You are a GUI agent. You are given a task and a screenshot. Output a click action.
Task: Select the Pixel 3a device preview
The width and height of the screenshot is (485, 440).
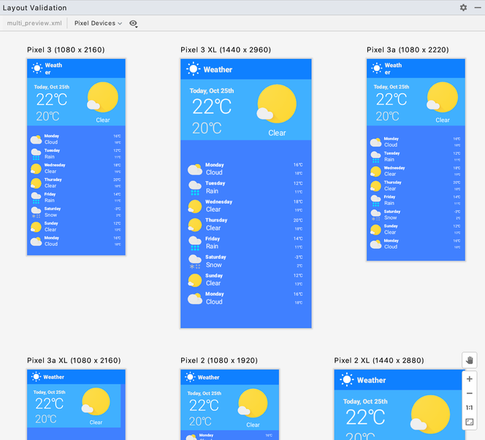(416, 159)
